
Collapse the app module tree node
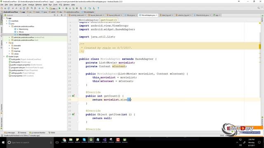[x=4, y=18]
